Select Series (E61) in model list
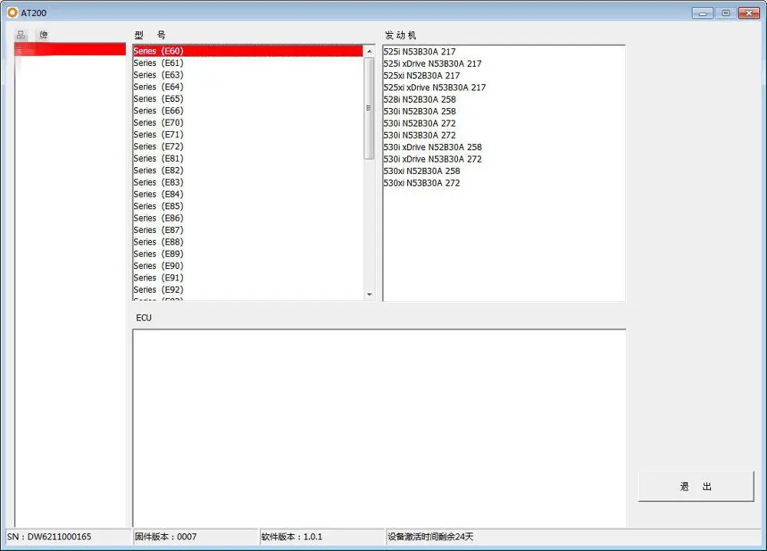This screenshot has width=767, height=551. point(158,63)
